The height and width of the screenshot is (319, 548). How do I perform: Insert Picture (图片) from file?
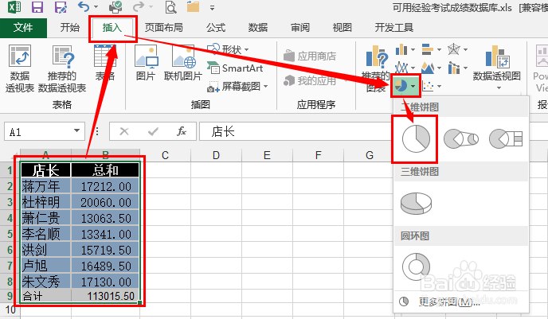point(146,63)
